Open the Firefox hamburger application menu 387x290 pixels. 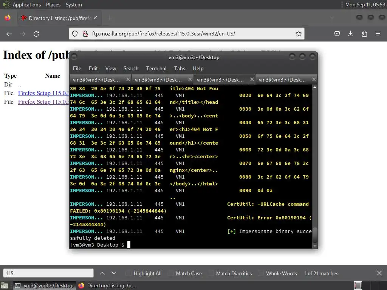[378, 34]
